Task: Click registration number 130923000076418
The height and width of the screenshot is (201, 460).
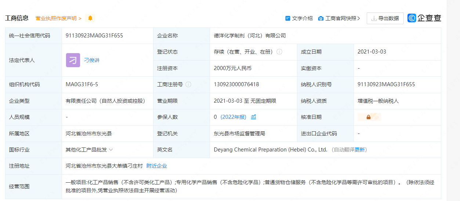Action: (236, 84)
